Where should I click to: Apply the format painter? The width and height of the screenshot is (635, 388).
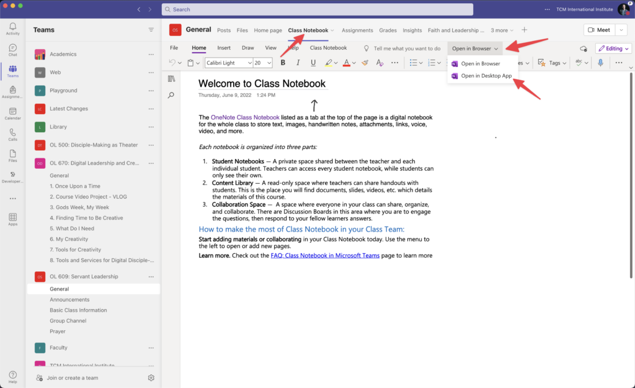(365, 63)
